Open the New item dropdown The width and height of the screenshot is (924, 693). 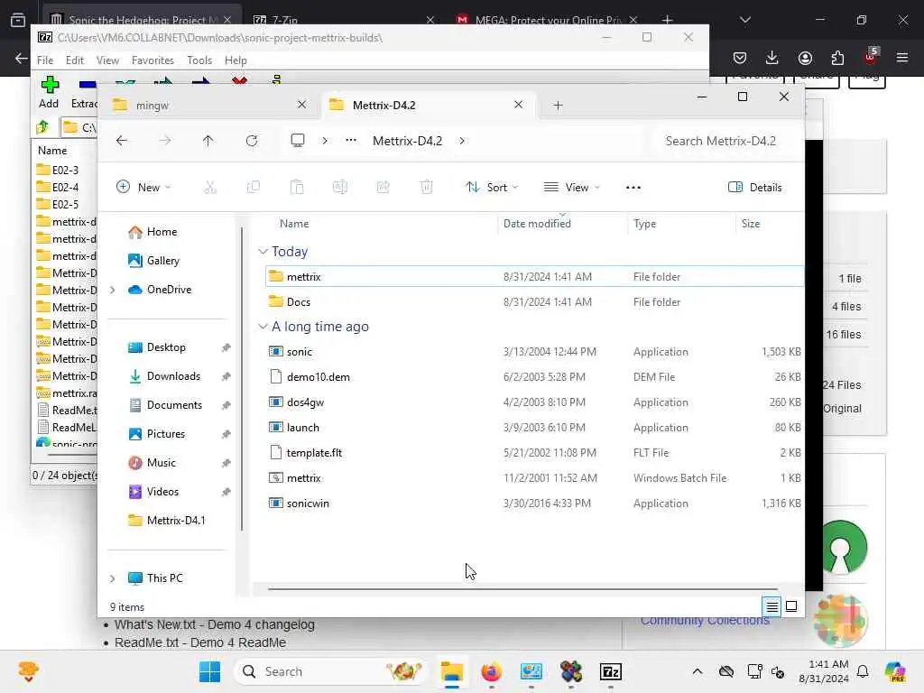tap(143, 188)
